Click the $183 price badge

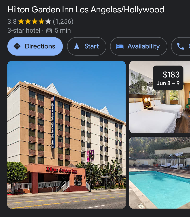click(168, 78)
